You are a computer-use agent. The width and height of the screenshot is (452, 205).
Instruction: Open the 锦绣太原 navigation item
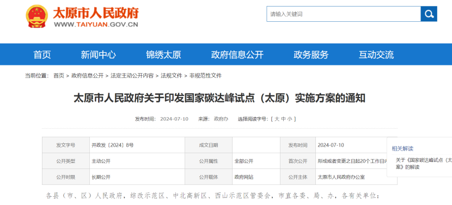[163, 55]
